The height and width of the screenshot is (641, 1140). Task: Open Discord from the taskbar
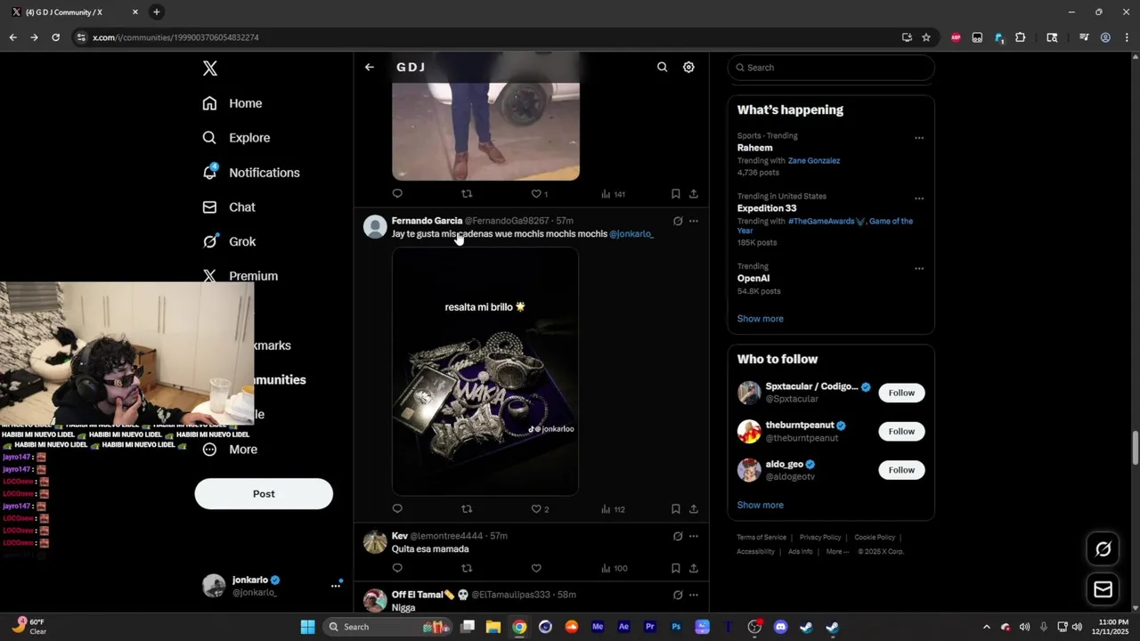pos(781,627)
